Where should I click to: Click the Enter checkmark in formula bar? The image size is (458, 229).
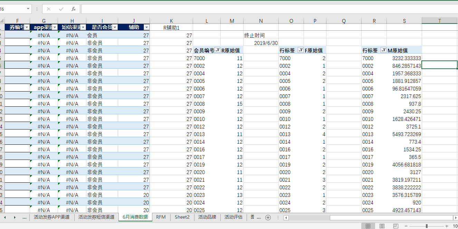tap(61, 9)
